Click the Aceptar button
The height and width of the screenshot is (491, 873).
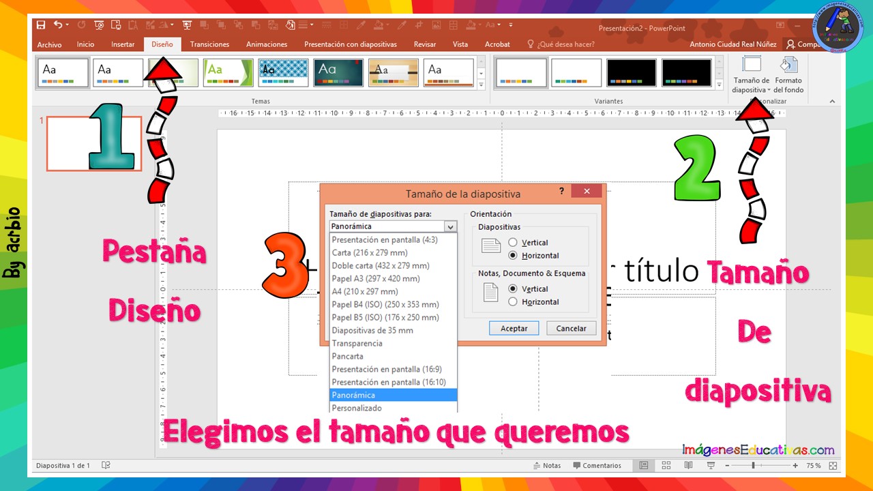pyautogui.click(x=514, y=328)
